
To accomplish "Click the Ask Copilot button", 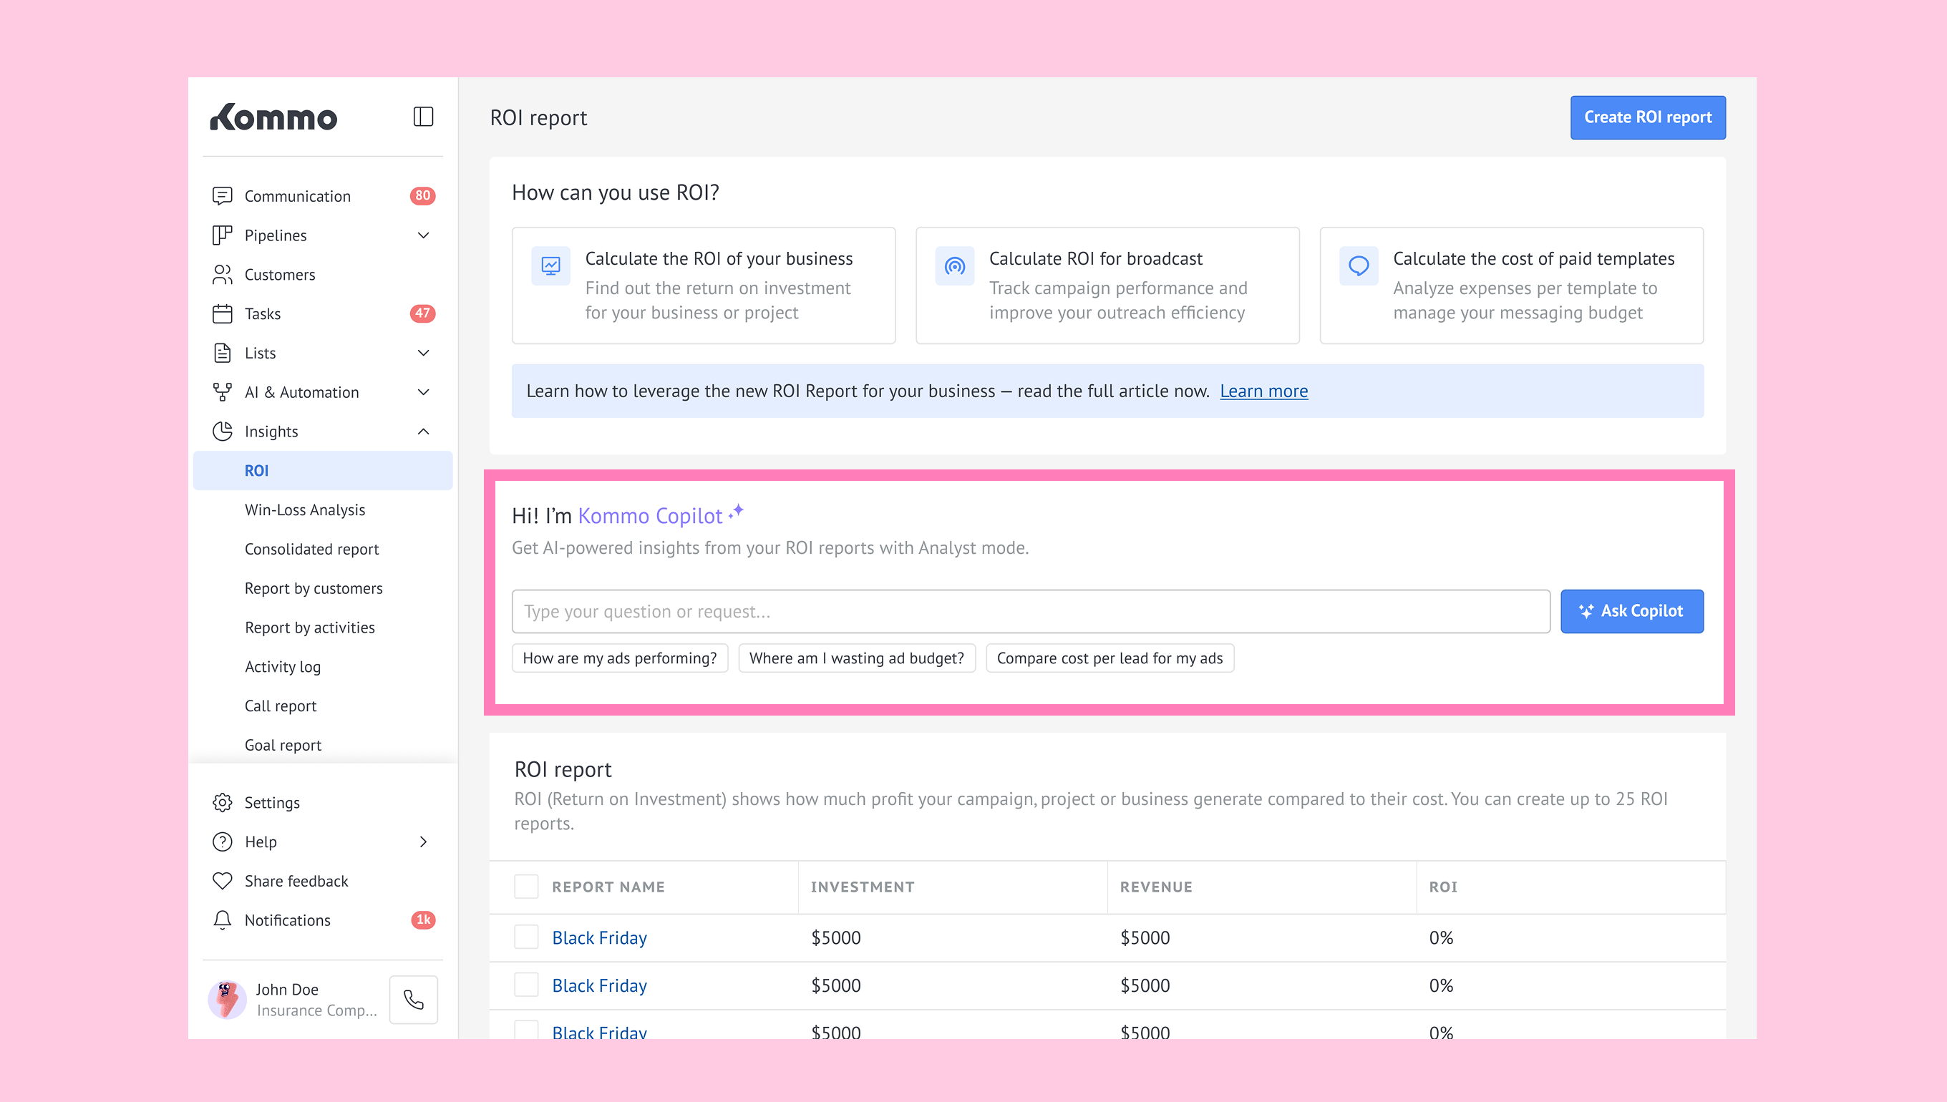I will [1632, 611].
